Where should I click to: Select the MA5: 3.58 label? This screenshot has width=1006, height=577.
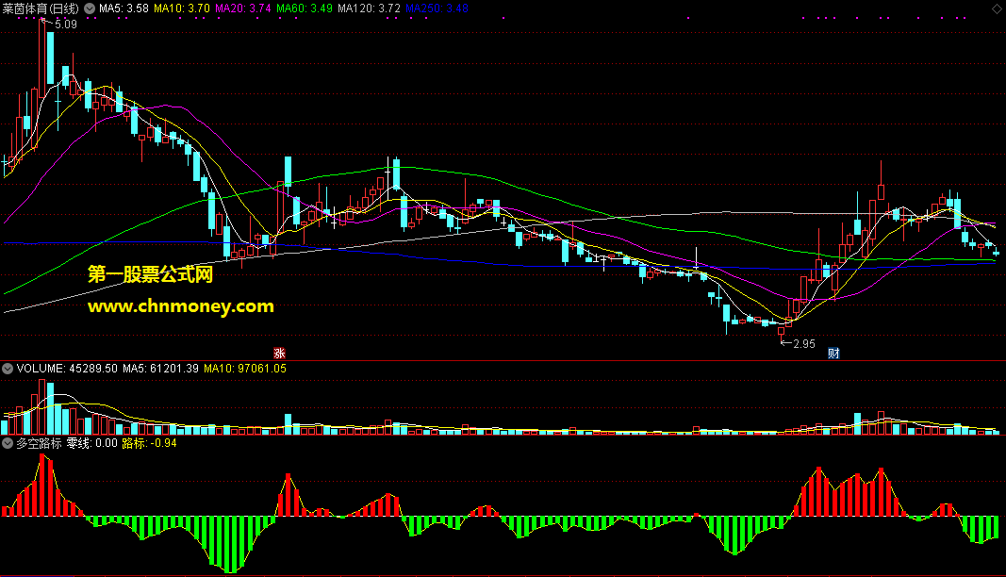pyautogui.click(x=124, y=8)
